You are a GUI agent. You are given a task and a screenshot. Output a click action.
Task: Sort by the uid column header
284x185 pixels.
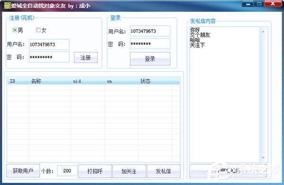88,81
